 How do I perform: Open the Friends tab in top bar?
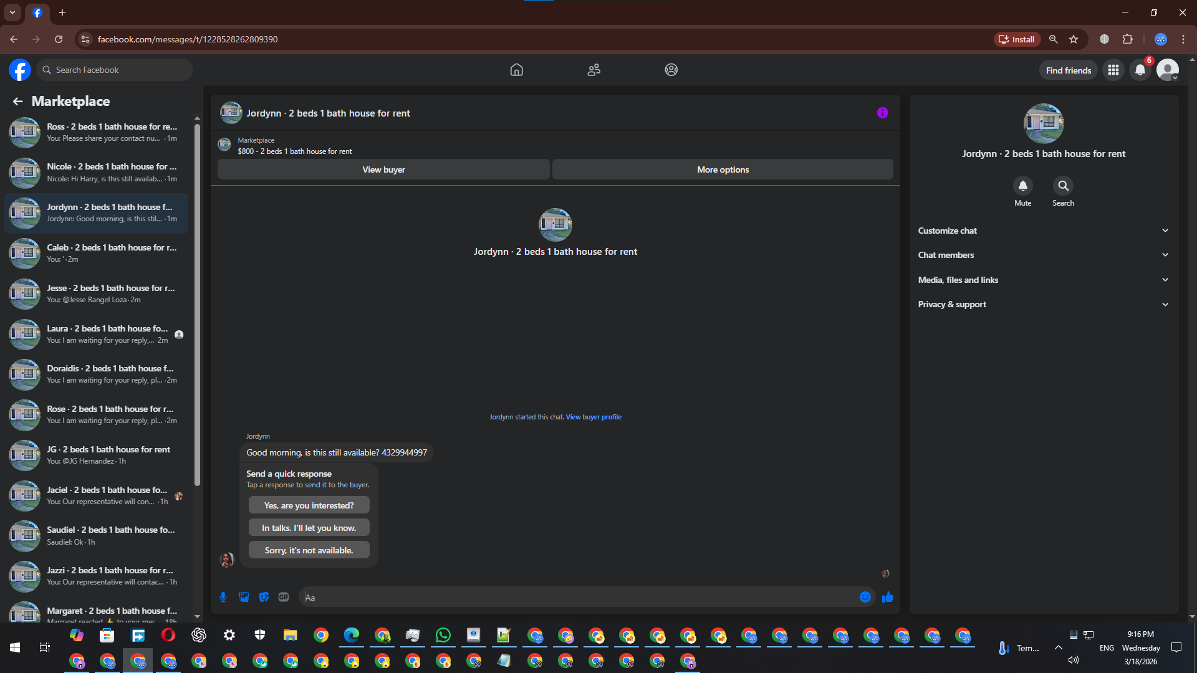(594, 70)
